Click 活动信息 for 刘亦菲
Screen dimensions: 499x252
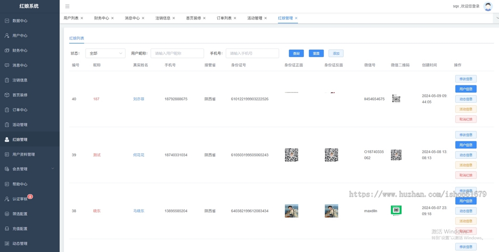click(466, 109)
